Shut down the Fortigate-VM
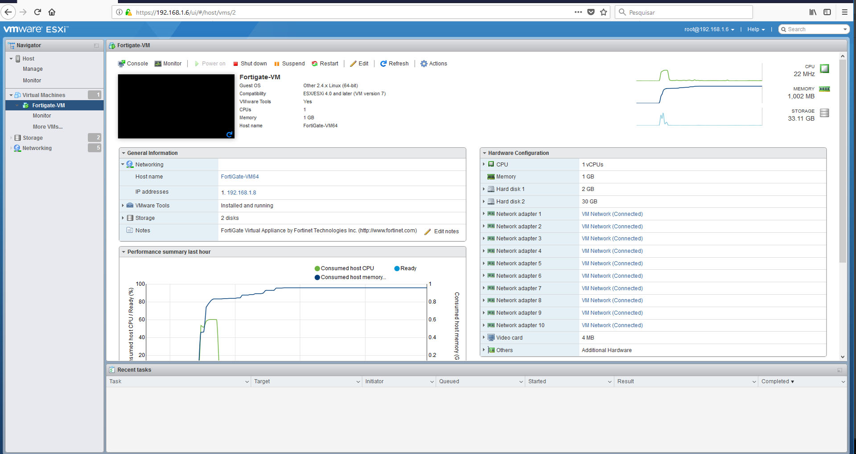This screenshot has width=856, height=454. [x=250, y=64]
